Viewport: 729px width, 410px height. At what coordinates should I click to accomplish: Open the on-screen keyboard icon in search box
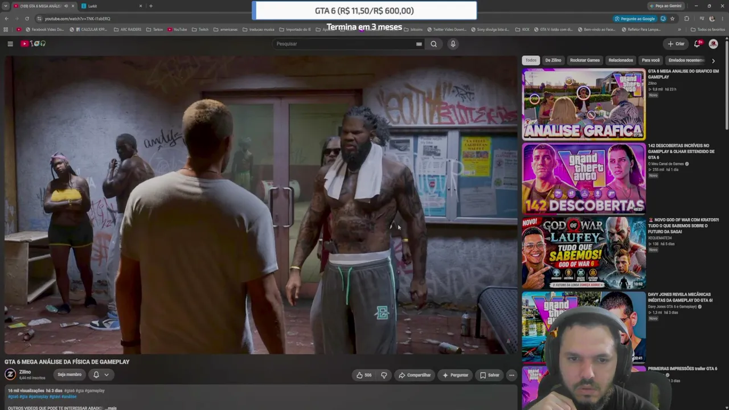[419, 44]
